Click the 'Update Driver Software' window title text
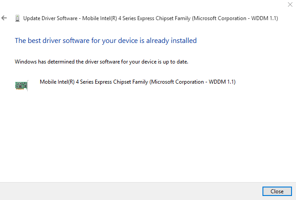 (150, 18)
